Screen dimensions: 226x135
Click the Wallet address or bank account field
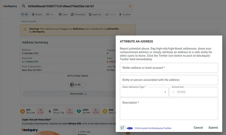click(x=169, y=68)
